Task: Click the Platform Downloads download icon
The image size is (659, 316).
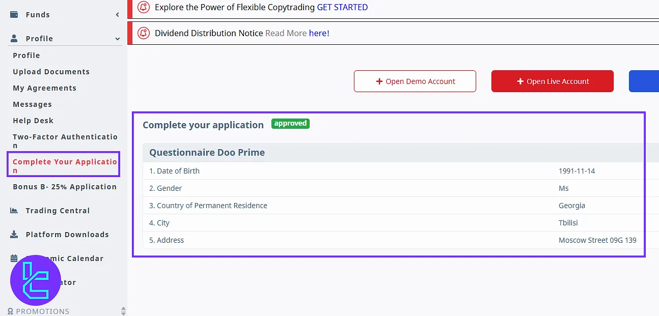Action: coord(14,235)
